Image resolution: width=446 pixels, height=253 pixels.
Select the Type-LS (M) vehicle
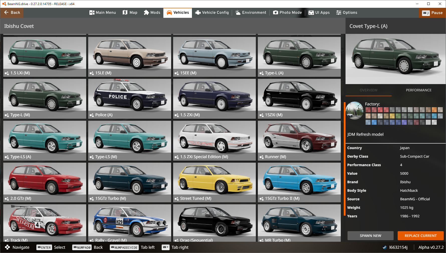pos(130,141)
